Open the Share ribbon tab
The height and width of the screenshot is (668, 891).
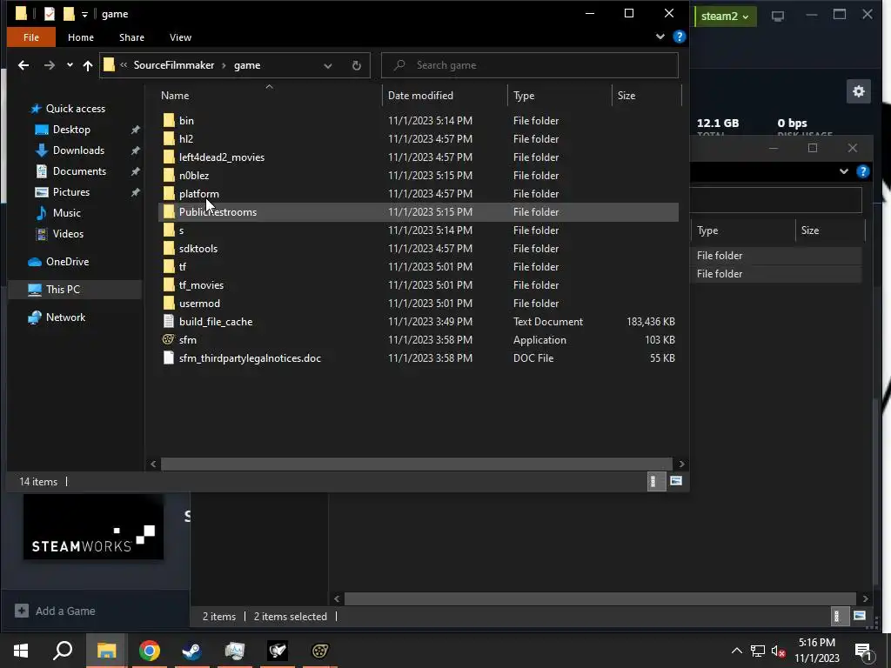[132, 37]
